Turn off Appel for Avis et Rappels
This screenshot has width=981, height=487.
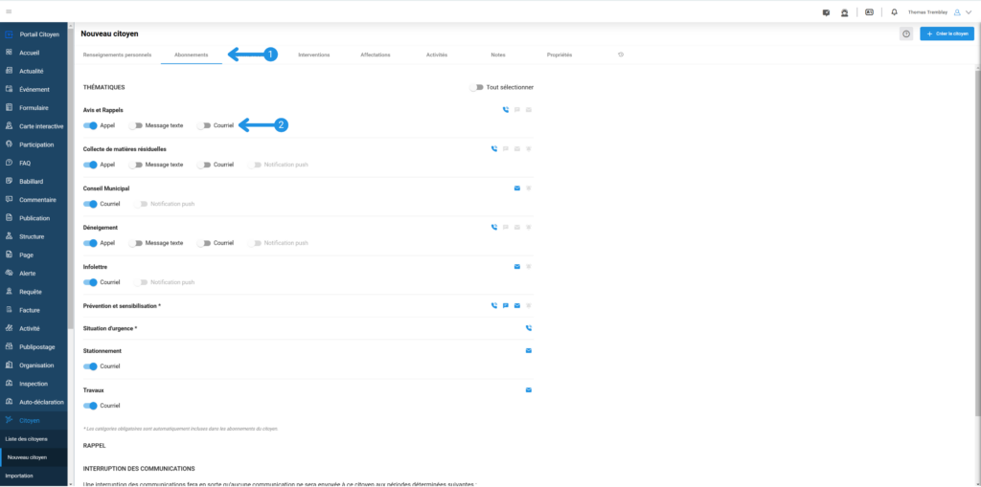point(91,125)
